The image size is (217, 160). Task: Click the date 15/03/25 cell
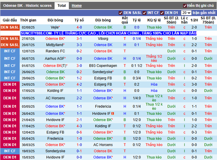click(x=28, y=157)
